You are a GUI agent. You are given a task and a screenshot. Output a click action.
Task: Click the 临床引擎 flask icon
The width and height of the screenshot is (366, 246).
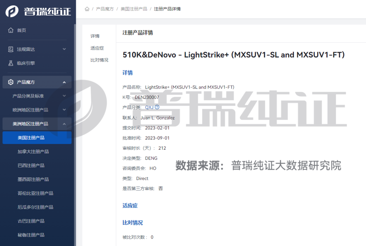11,63
